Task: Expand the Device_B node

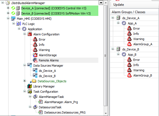Action: coord(8,13)
